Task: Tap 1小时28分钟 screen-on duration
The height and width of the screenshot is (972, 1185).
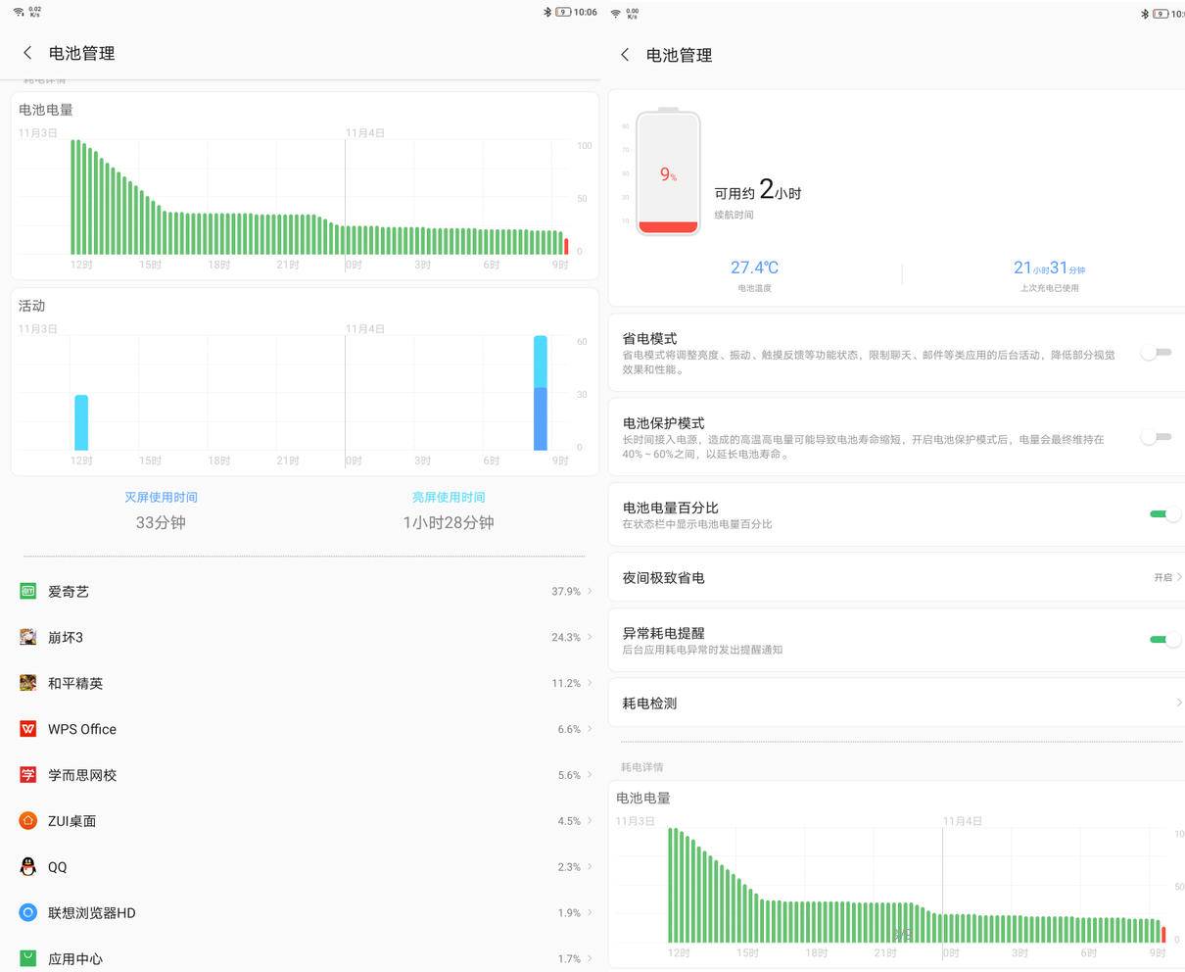Action: (449, 522)
